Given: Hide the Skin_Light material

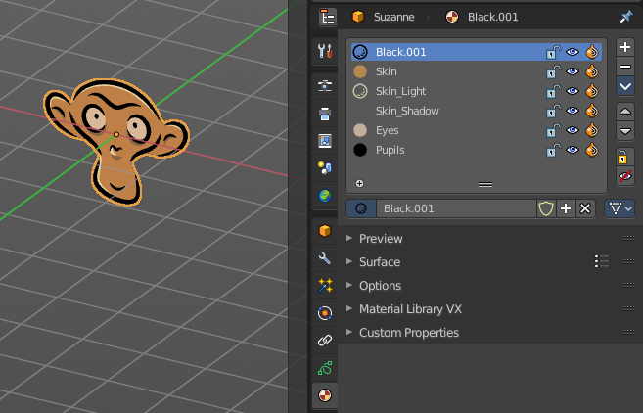Looking at the screenshot, I should 573,91.
